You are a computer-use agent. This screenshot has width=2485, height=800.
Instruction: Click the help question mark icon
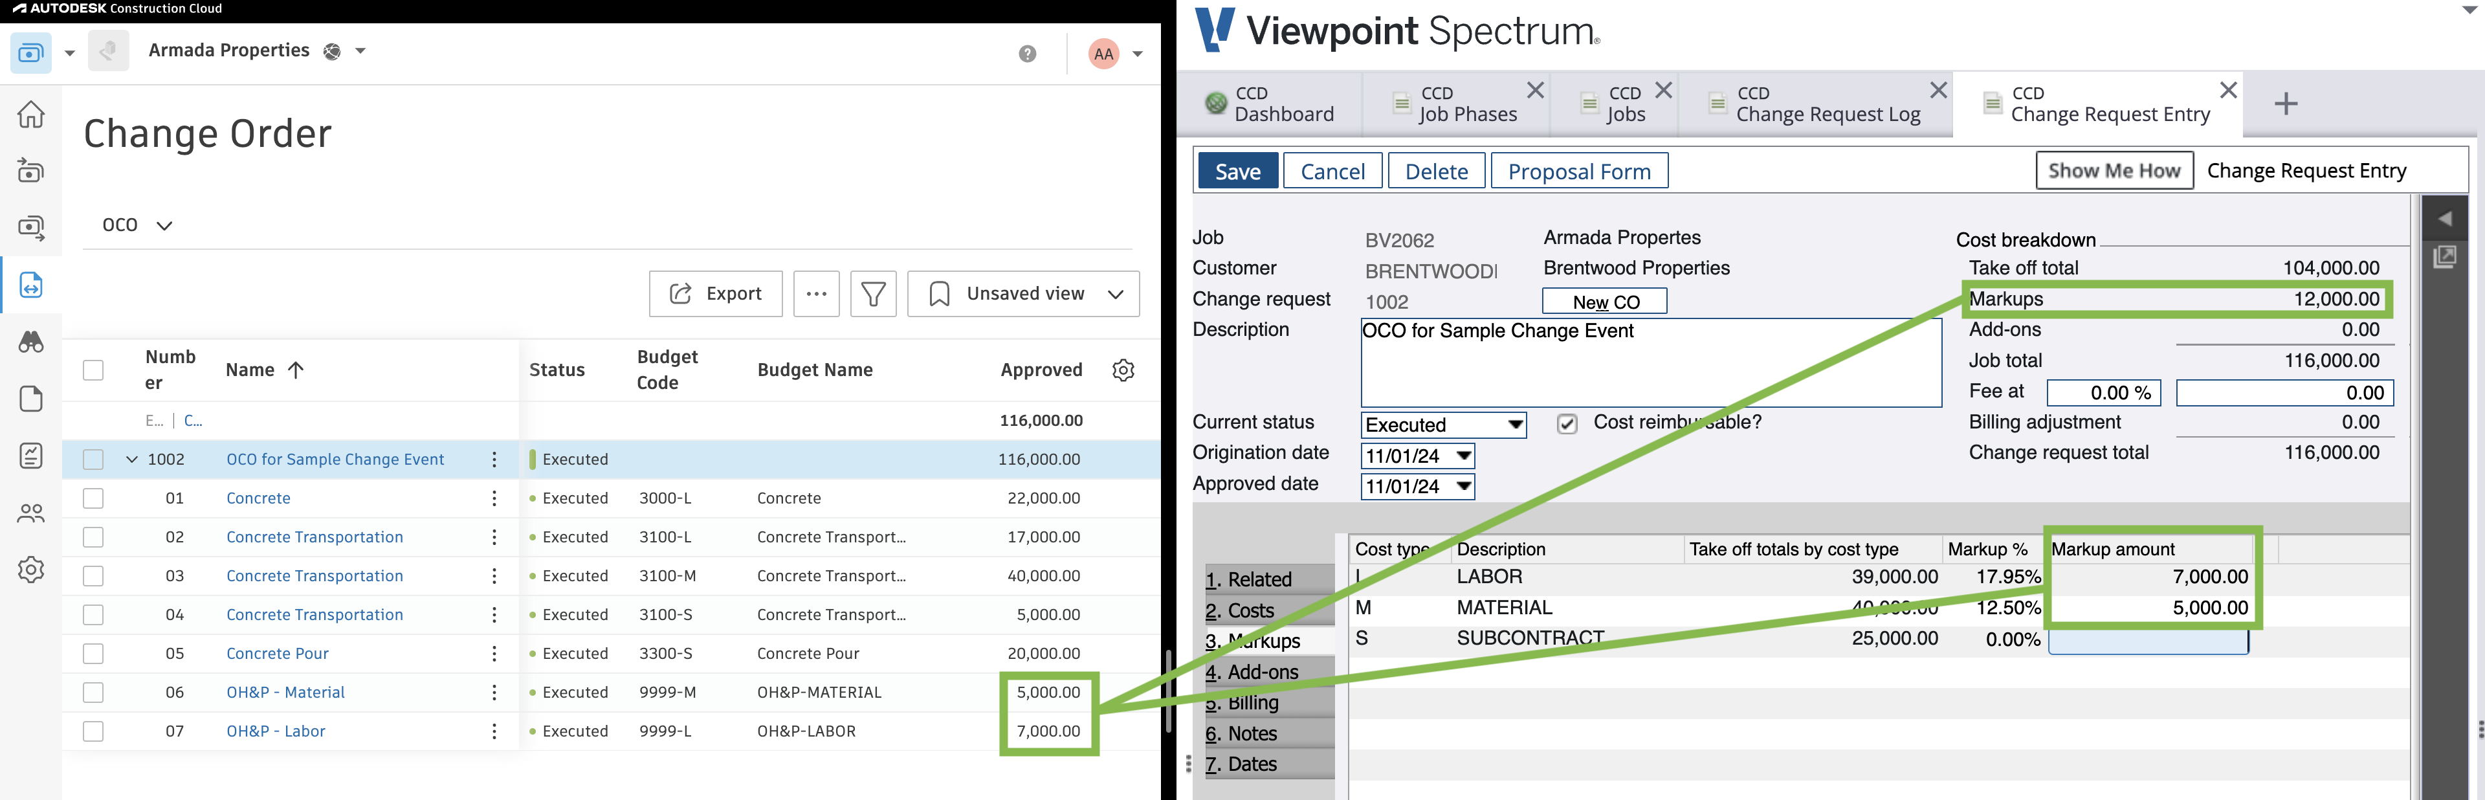pos(1028,53)
